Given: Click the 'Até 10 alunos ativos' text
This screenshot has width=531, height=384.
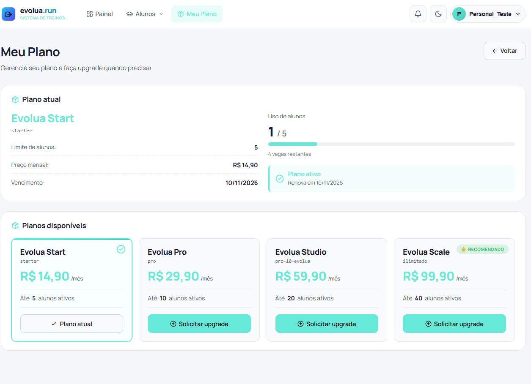Looking at the screenshot, I should [176, 298].
